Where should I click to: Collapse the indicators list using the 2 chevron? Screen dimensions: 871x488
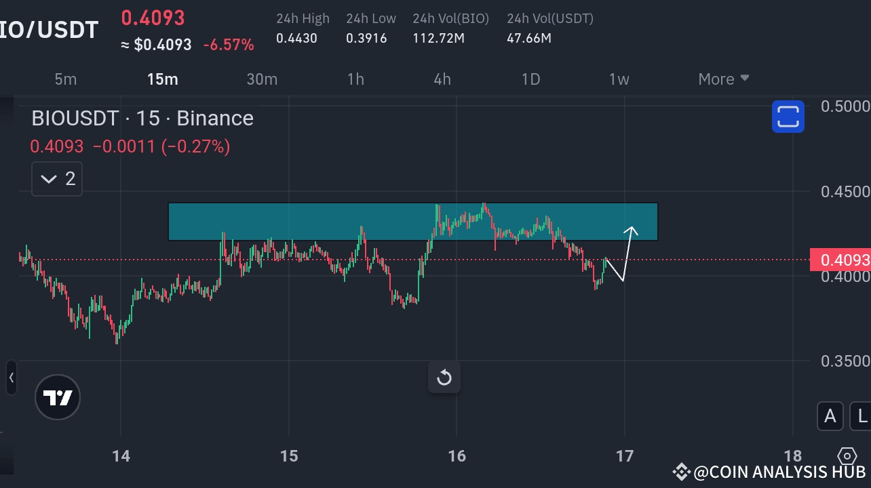[56, 178]
